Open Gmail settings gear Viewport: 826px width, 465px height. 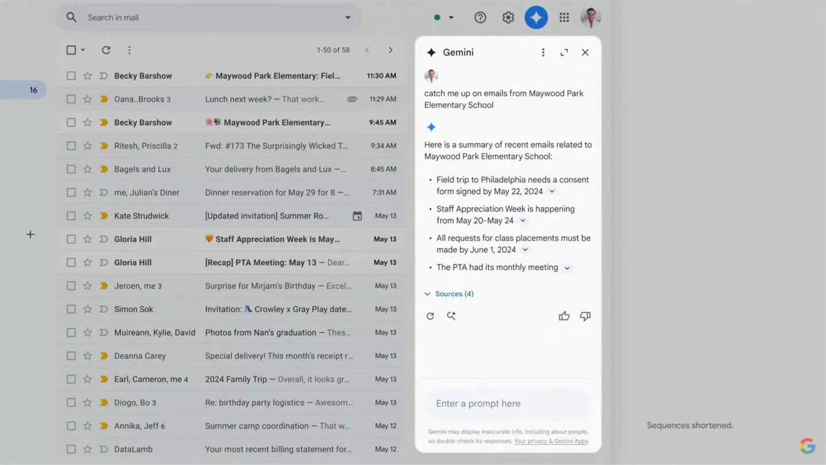(508, 17)
